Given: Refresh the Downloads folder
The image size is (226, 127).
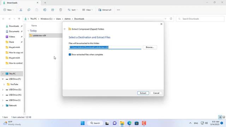Looking at the screenshot, I should point(171,19).
